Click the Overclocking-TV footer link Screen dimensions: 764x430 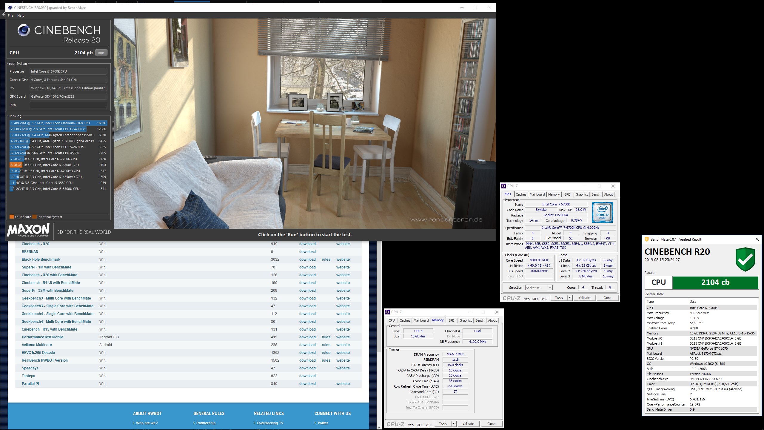point(270,423)
